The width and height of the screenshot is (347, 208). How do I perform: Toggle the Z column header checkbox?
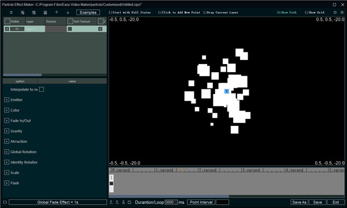tap(101, 21)
